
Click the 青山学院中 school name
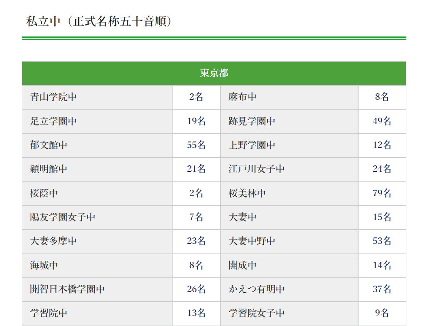(53, 97)
